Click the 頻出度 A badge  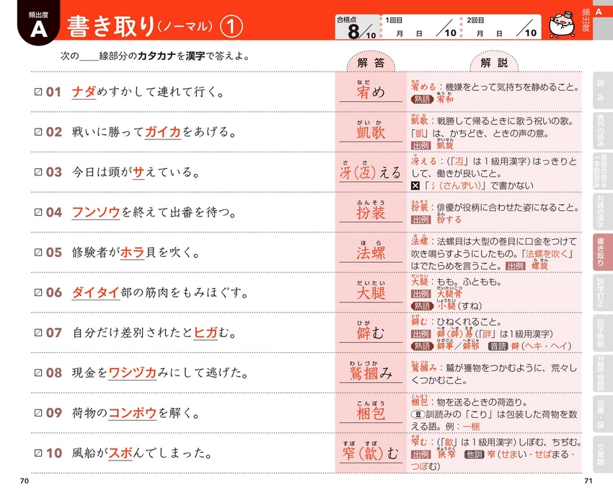38,24
